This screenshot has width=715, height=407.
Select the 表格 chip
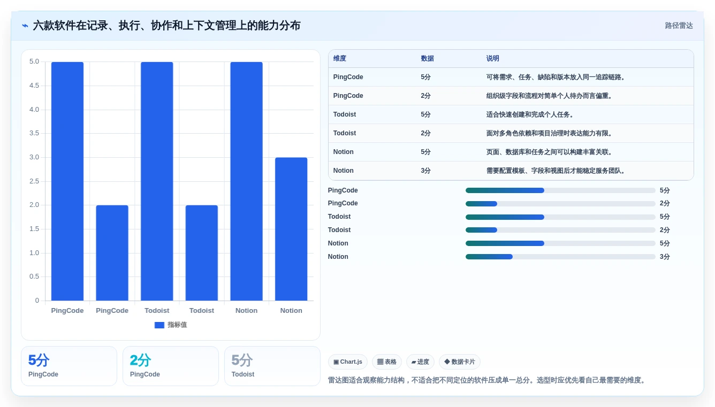tap(387, 362)
